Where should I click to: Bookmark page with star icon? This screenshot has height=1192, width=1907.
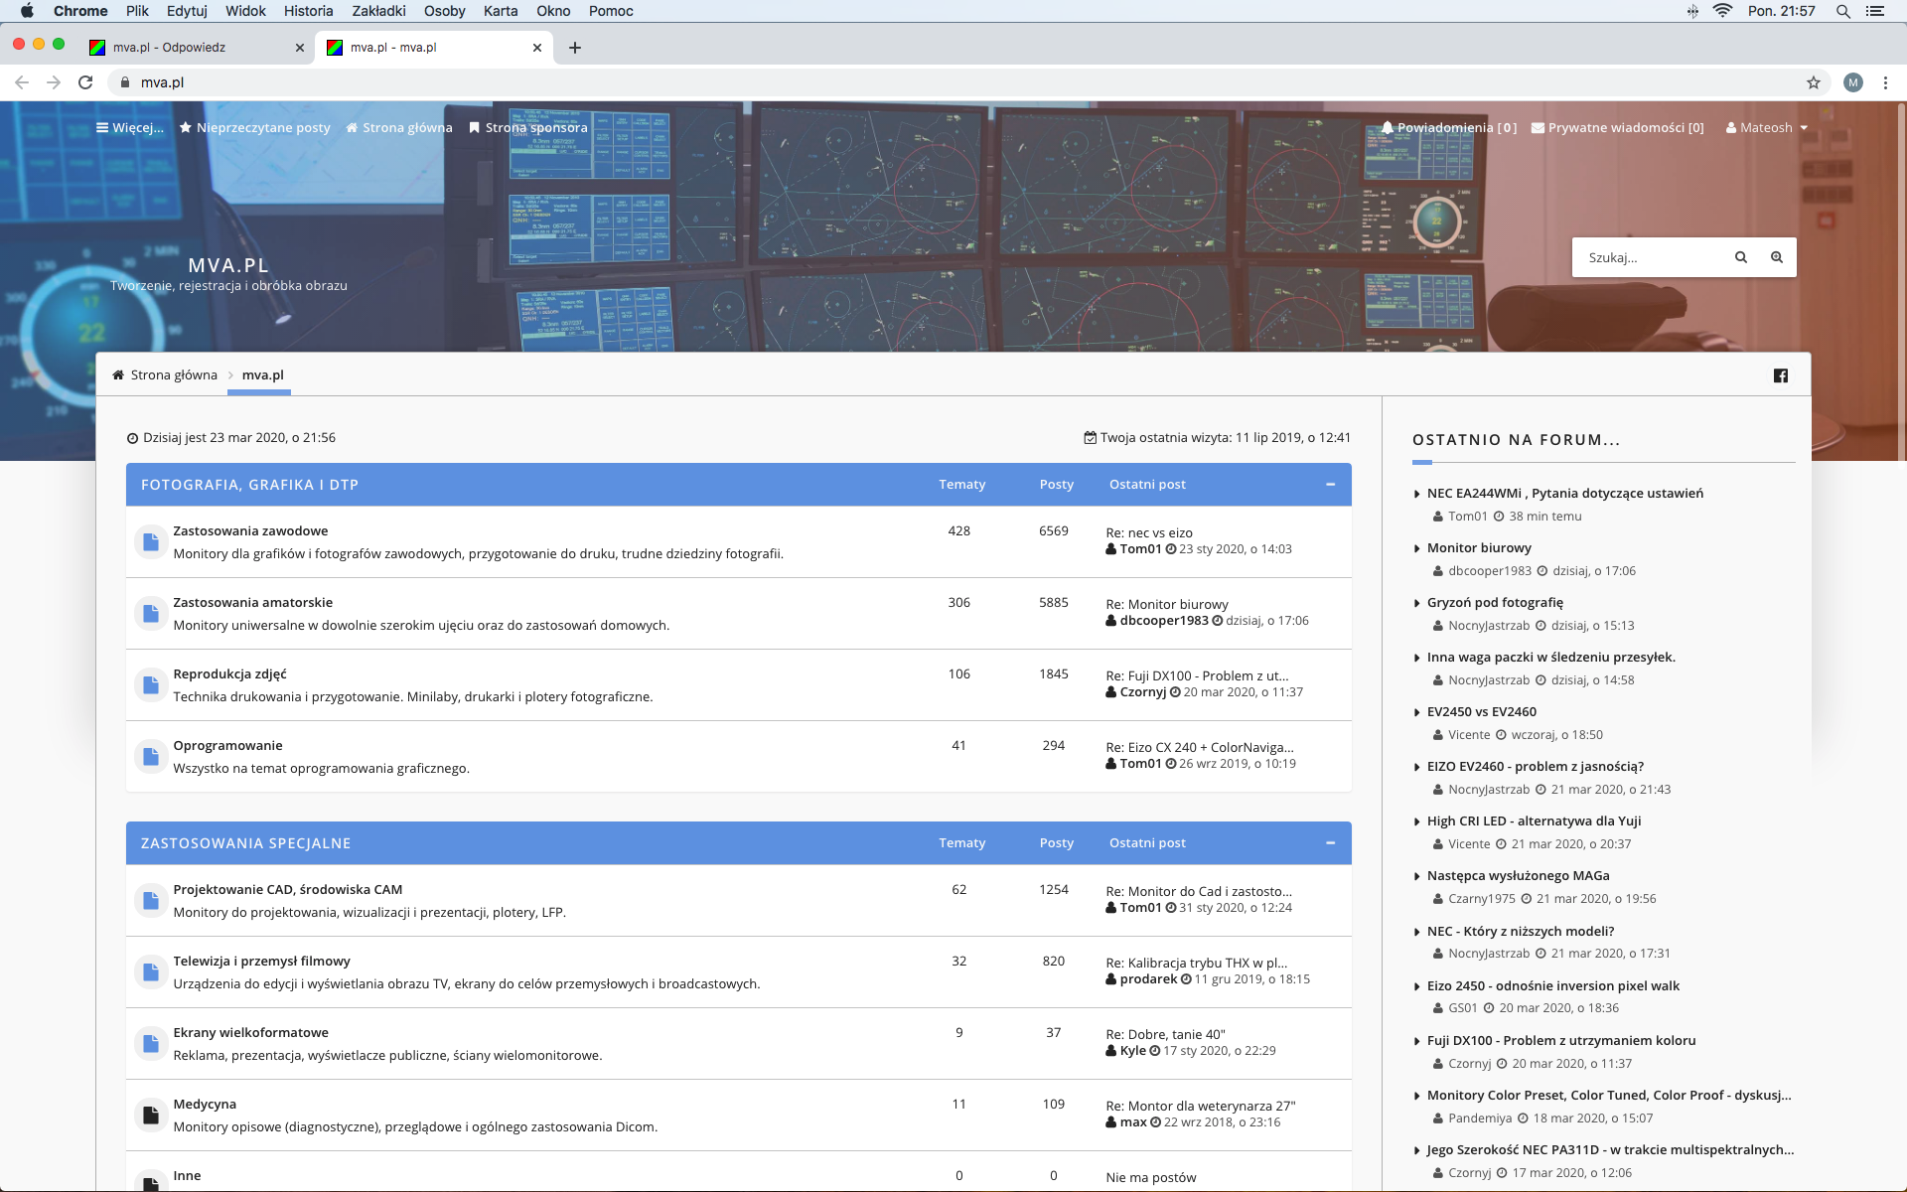1813,82
